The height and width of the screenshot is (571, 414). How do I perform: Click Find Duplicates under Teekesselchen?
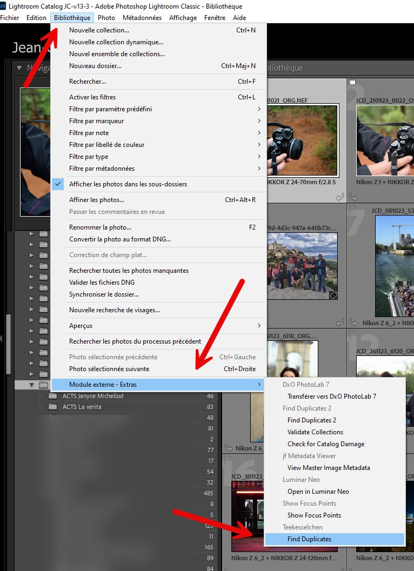(335, 539)
